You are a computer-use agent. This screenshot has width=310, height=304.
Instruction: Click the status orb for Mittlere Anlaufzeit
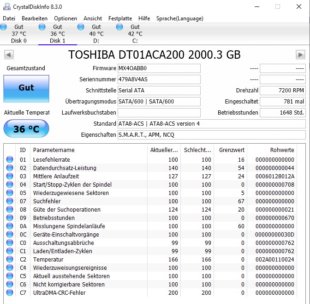pos(10,176)
